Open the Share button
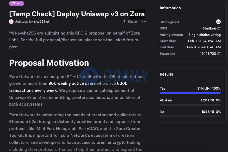The height and width of the screenshot is (152, 228). click(130, 22)
